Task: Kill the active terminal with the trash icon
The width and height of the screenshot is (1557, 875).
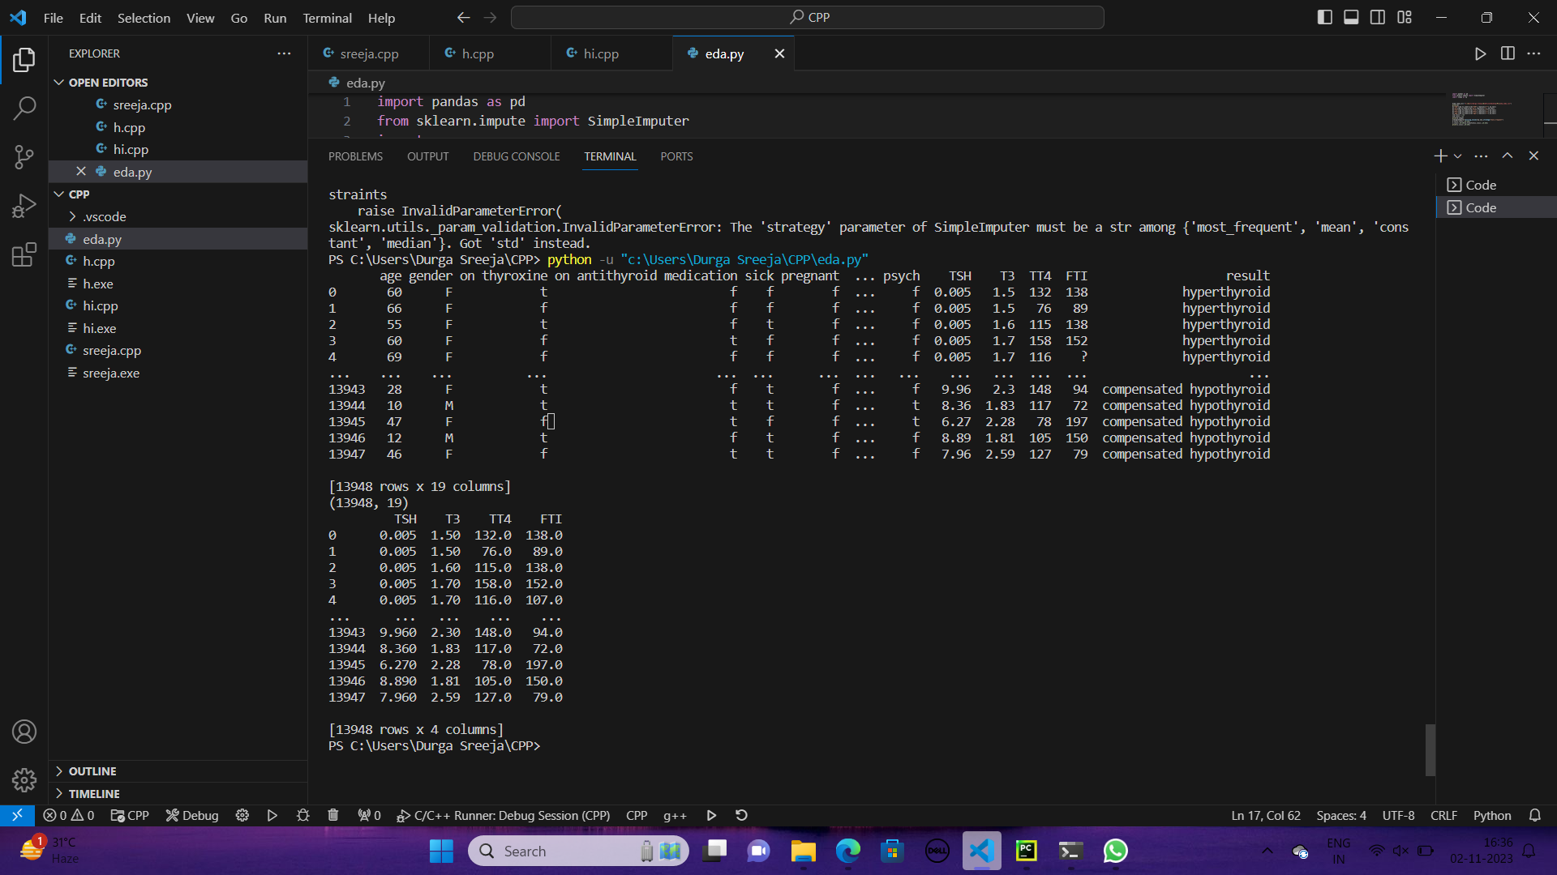Action: tap(332, 815)
